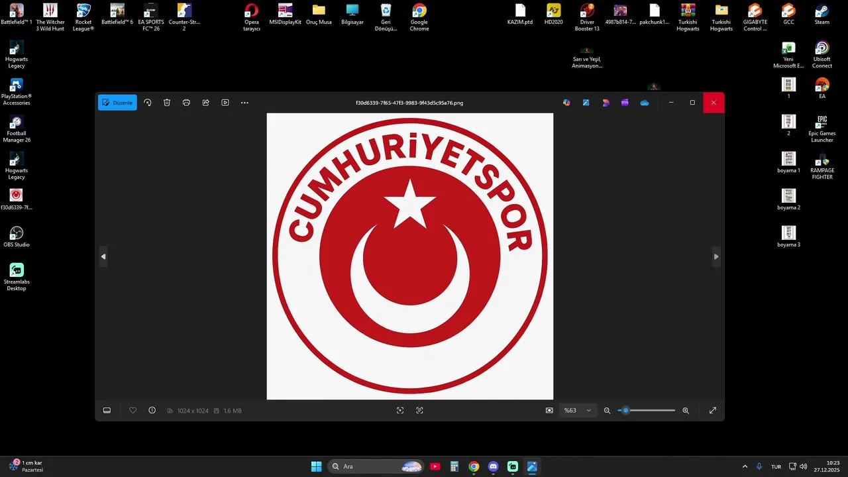Select the MSIDisplayKit desktop icon
Viewport: 848px width, 477px height.
286,14
